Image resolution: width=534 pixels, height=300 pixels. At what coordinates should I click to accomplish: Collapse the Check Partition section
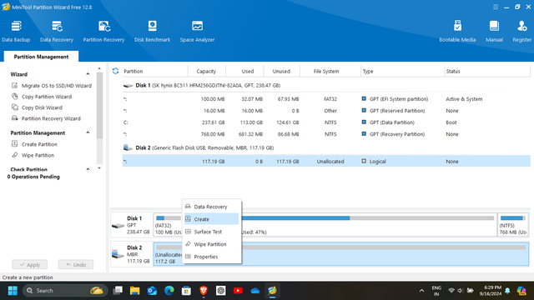(x=88, y=169)
